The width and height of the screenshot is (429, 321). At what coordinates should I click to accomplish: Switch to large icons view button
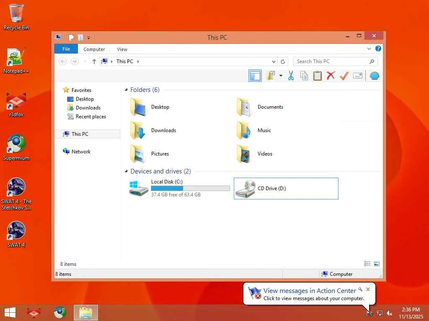tap(377, 264)
